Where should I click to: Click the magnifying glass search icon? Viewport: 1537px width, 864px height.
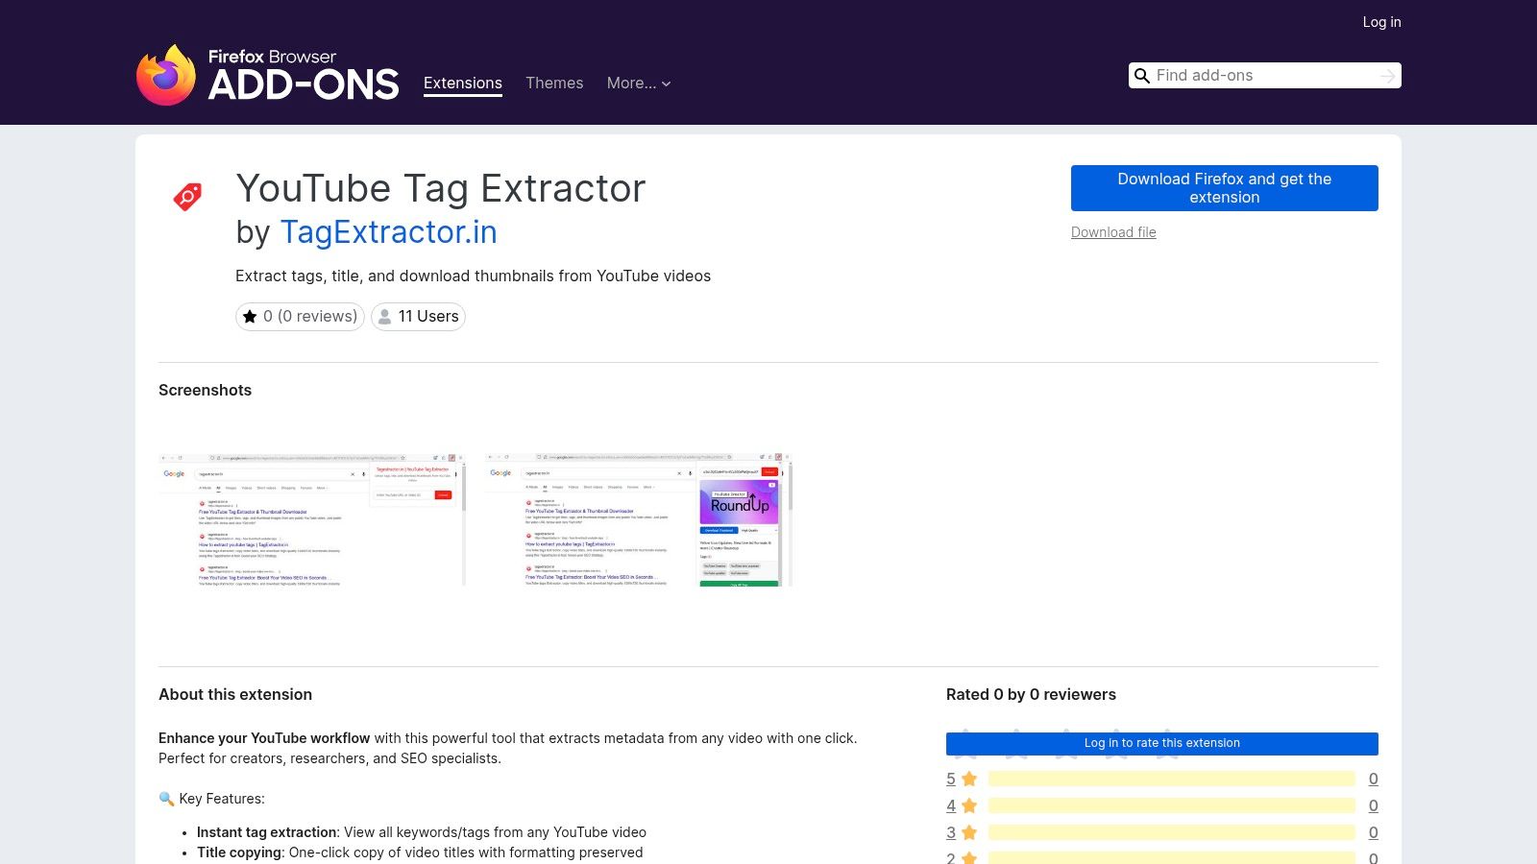(x=1141, y=75)
